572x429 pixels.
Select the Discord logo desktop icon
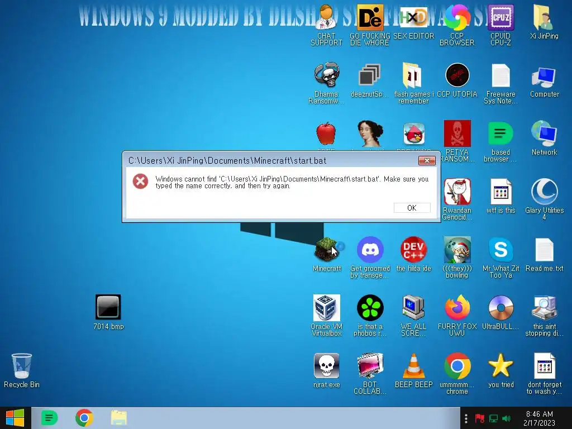(370, 250)
